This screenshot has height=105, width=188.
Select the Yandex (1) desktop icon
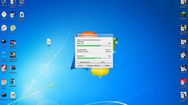[x=4, y=15]
